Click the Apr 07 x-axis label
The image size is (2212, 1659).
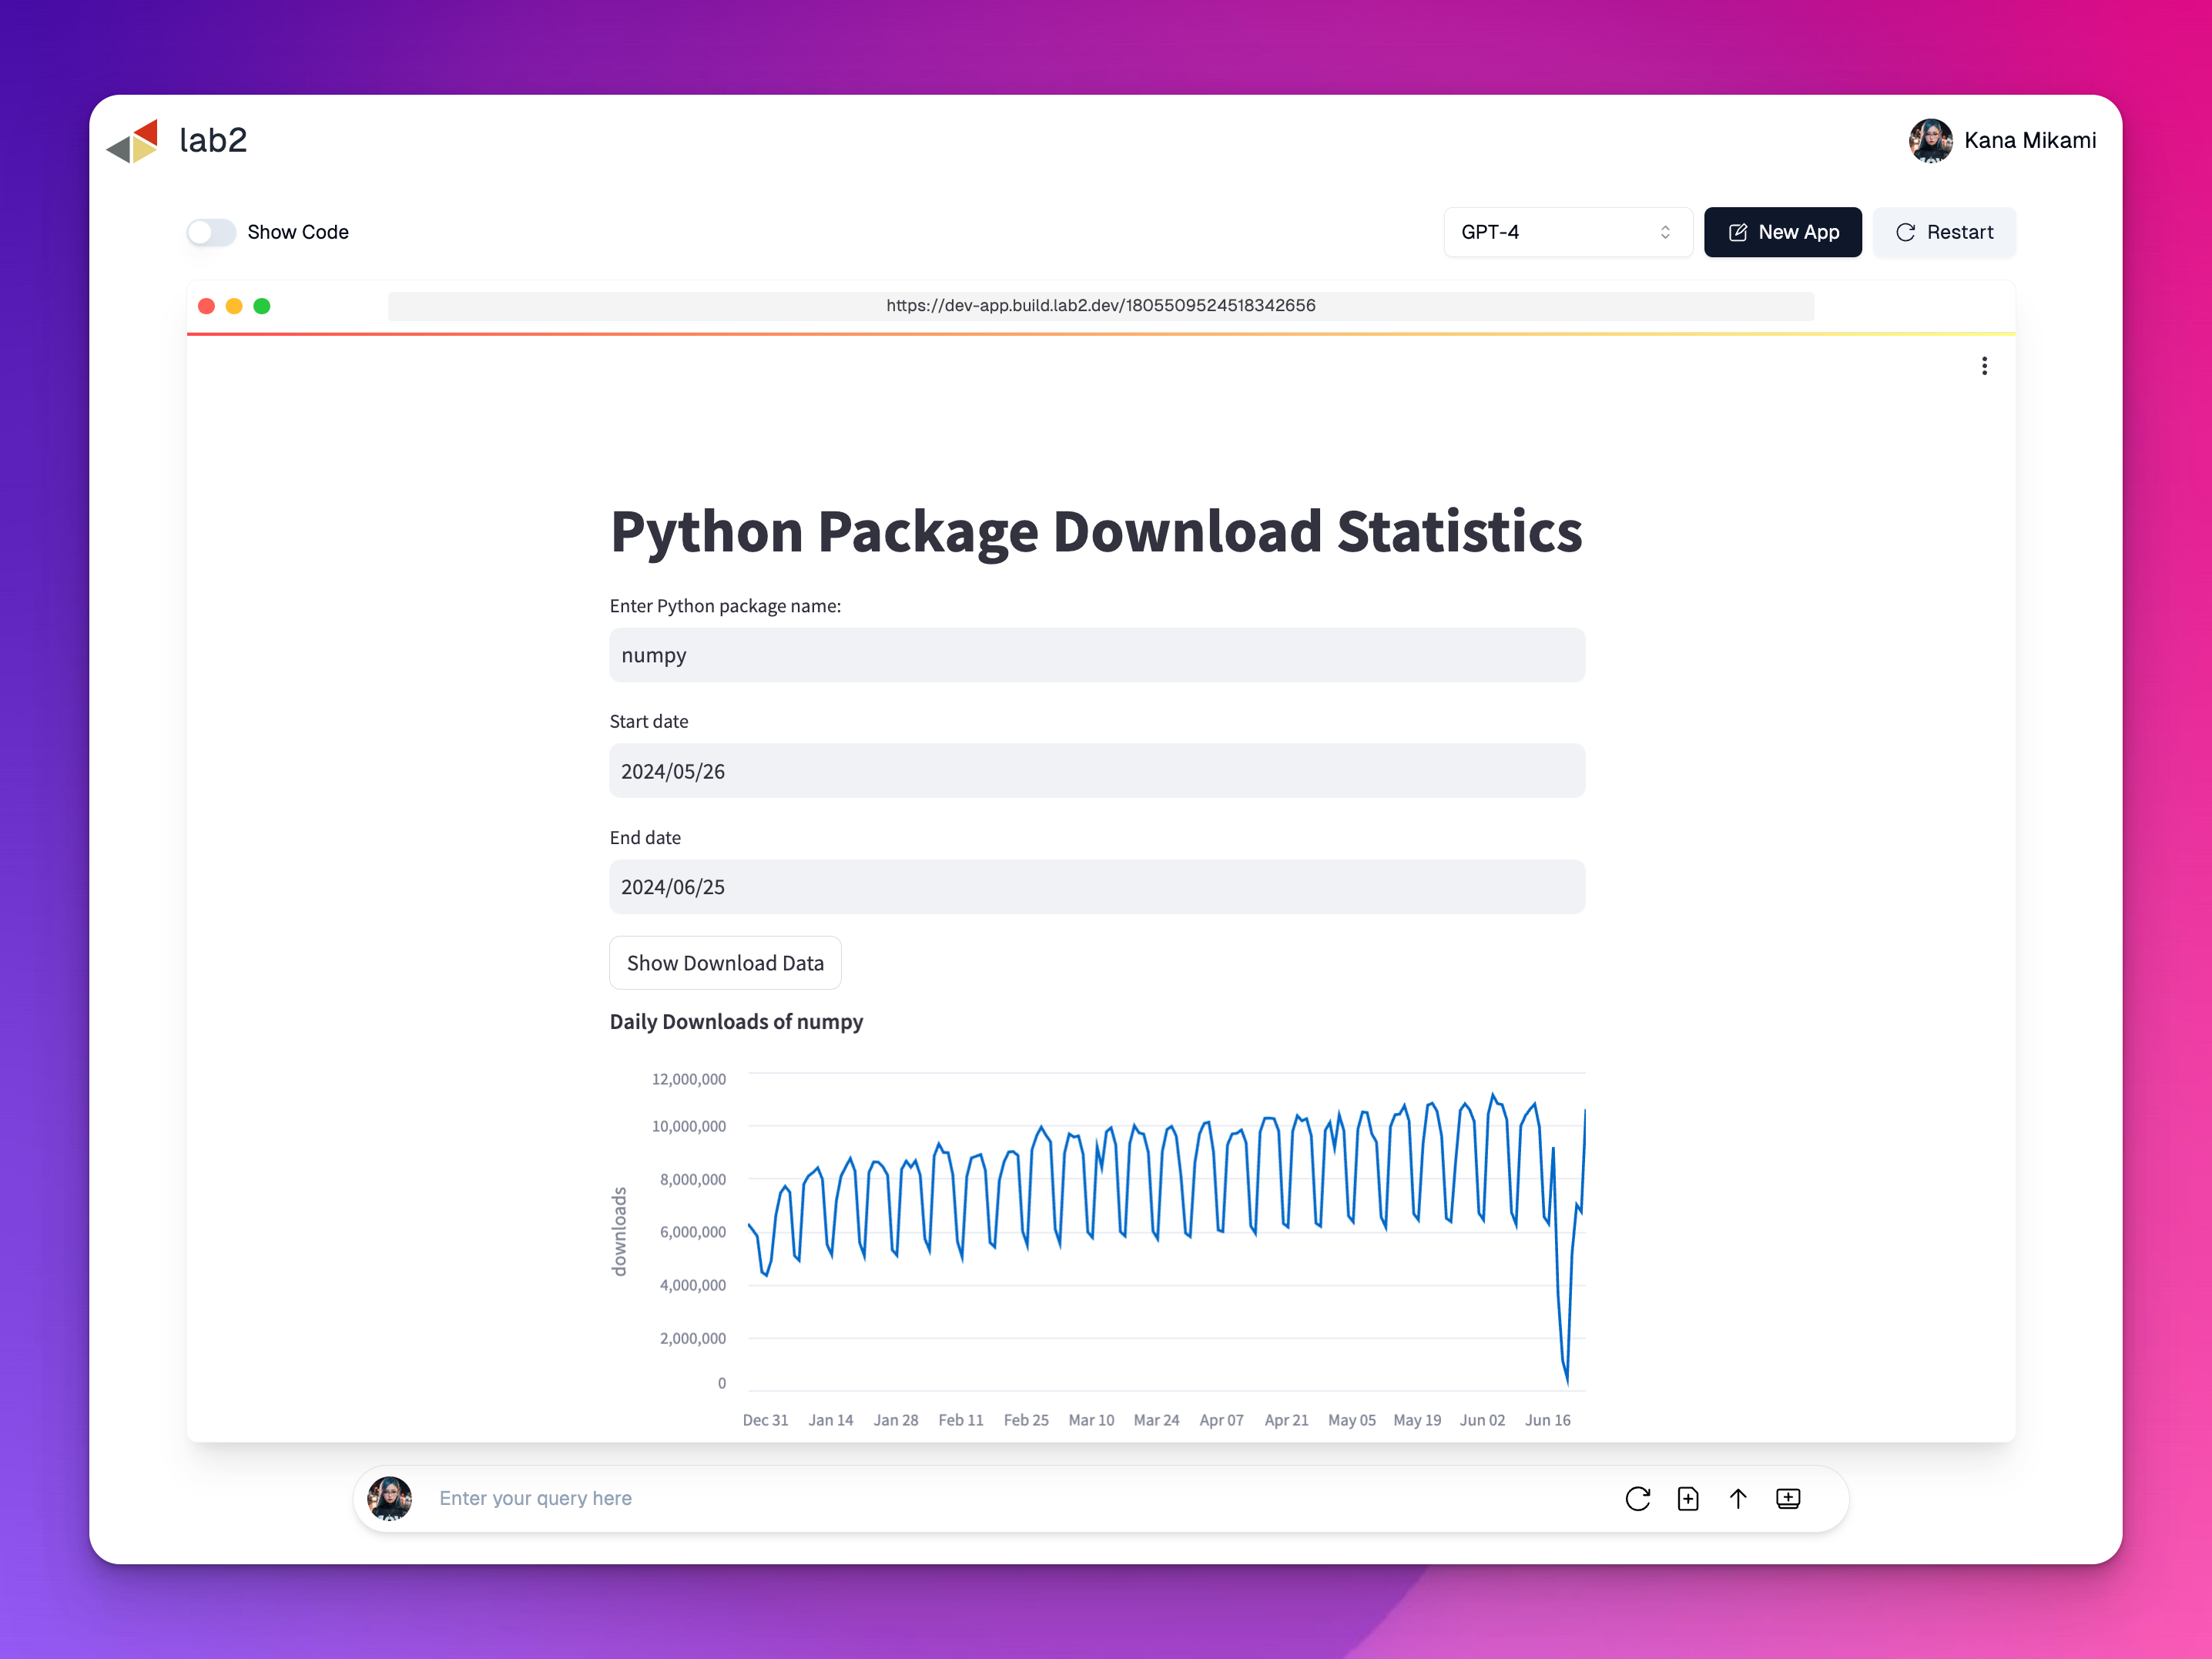1221,1420
